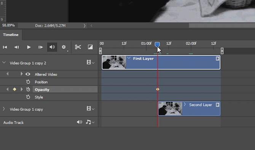Mute the Audio Track
Image resolution: width=255 pixels, height=150 pixels.
point(80,122)
